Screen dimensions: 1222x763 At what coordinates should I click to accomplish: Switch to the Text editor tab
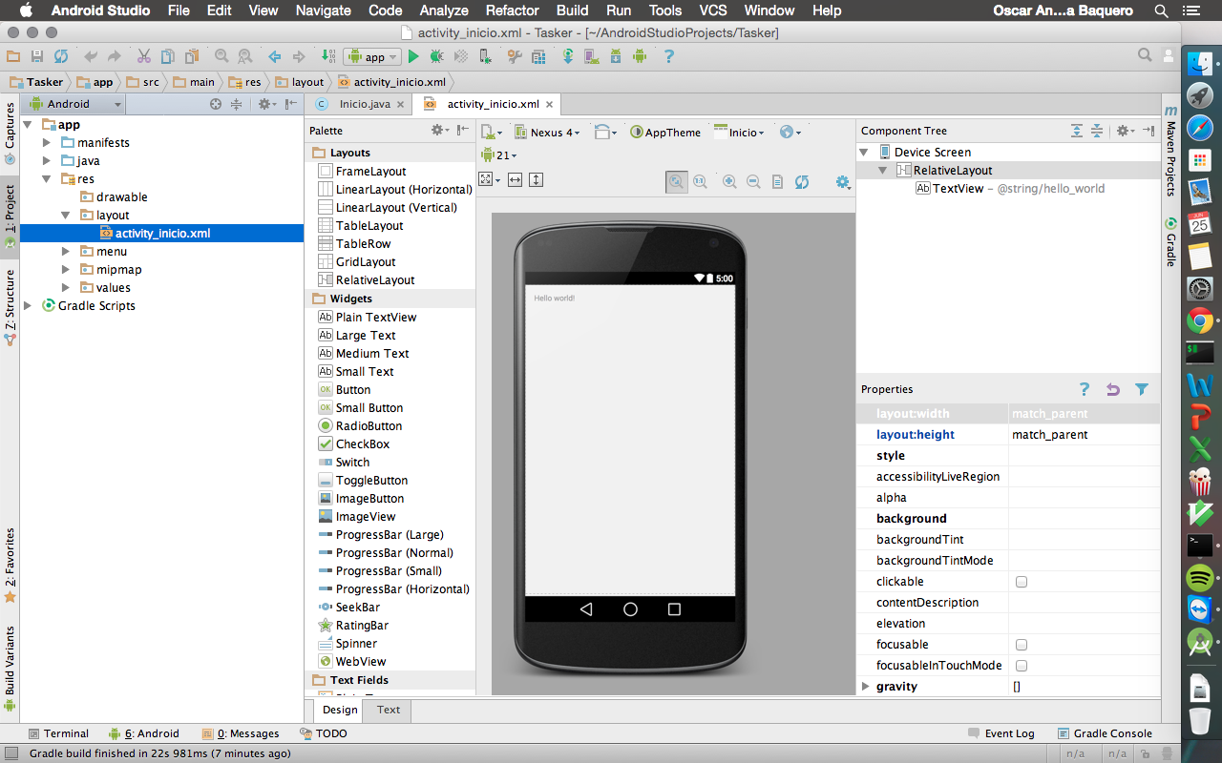click(389, 710)
